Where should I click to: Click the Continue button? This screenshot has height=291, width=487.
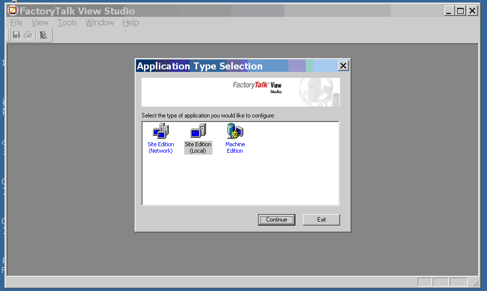point(277,220)
